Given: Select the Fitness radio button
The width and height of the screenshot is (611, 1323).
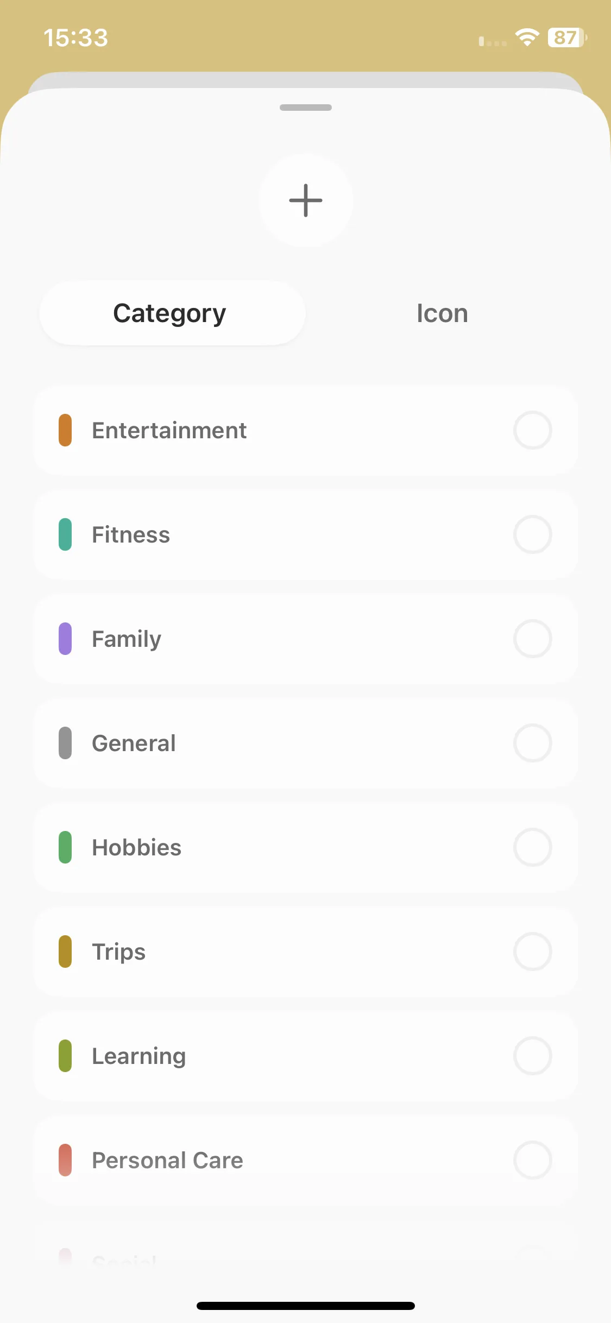Looking at the screenshot, I should pos(533,534).
